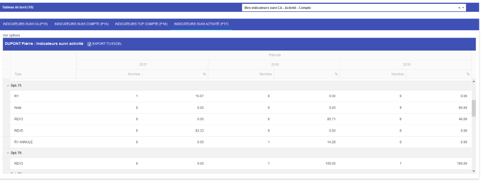Open the dashboard selector dropdown arrow
This screenshot has width=484, height=183.
tap(463, 8)
